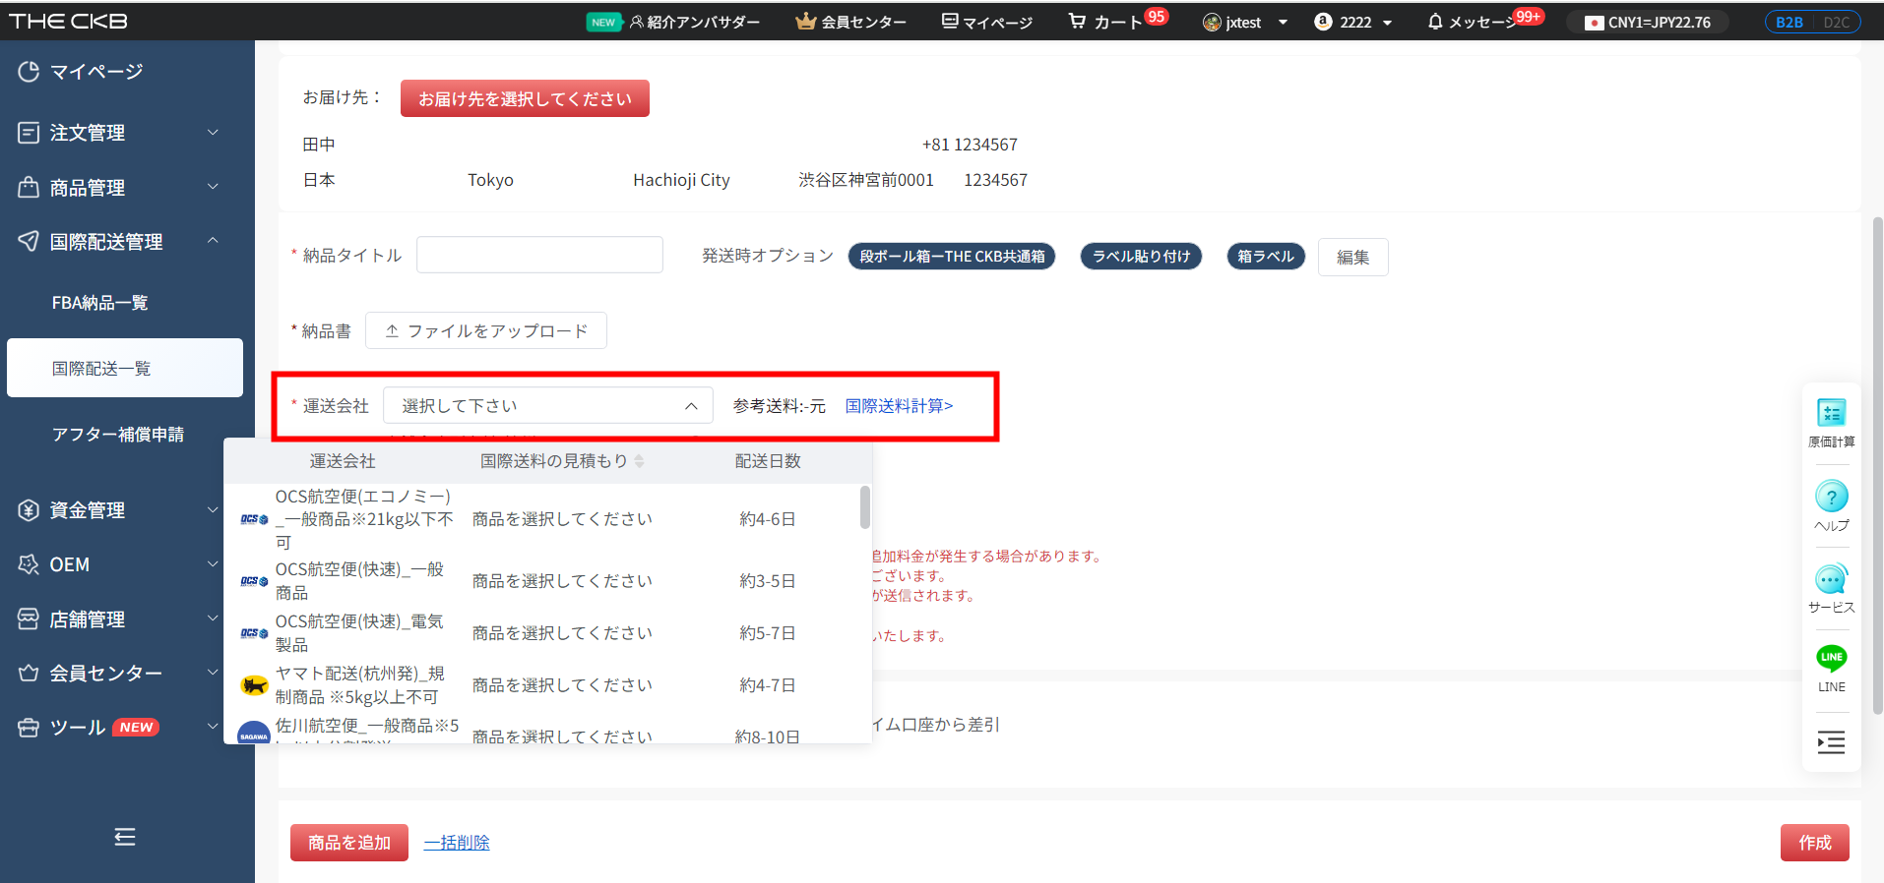1884x883 pixels.
Task: Select OCS航空便(エコノミー) 一般商品 option
Action: click(x=547, y=519)
